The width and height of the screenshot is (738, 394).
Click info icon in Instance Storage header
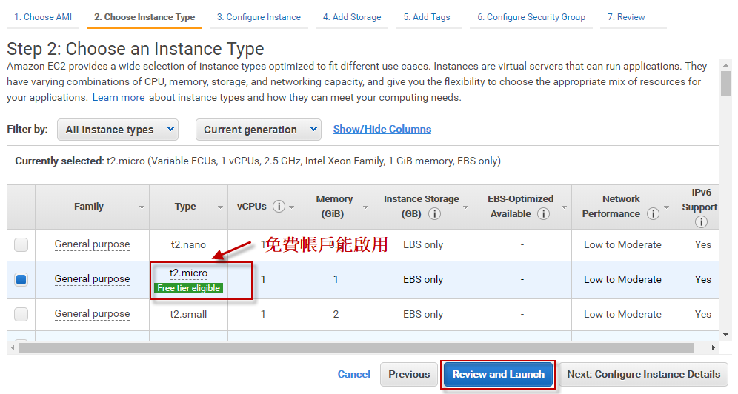pos(434,214)
